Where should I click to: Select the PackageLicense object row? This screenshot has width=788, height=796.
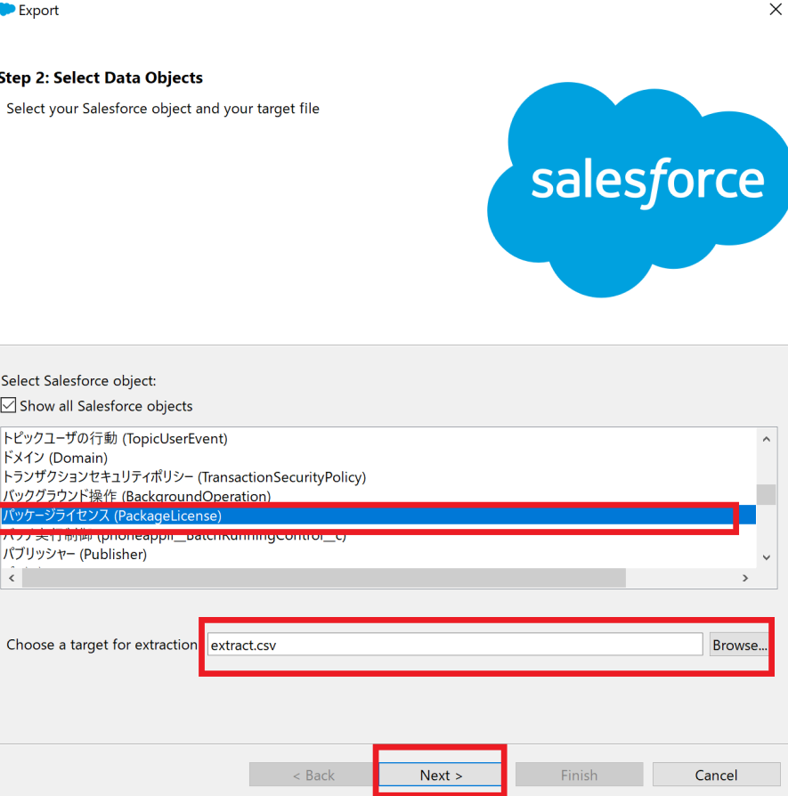378,516
